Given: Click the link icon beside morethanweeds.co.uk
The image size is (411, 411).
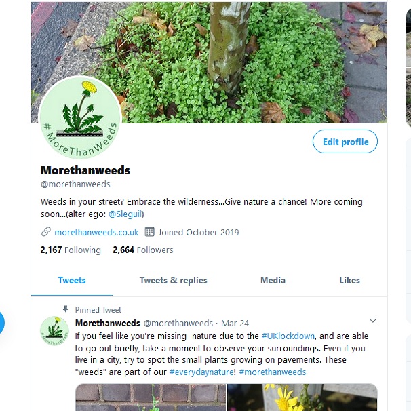Looking at the screenshot, I should pyautogui.click(x=46, y=232).
